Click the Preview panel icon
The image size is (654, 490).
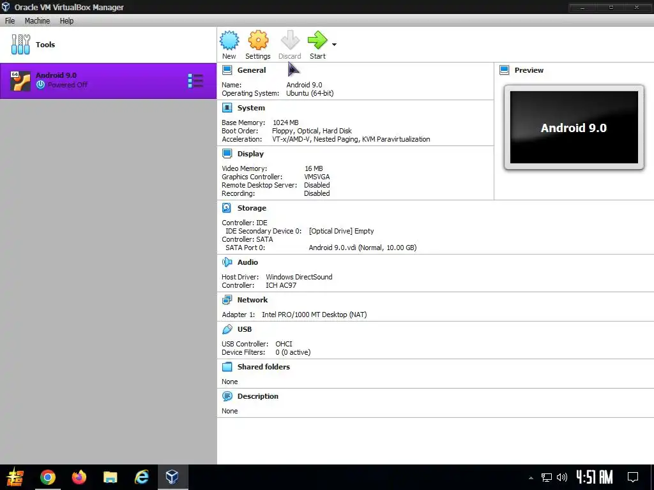tap(505, 70)
